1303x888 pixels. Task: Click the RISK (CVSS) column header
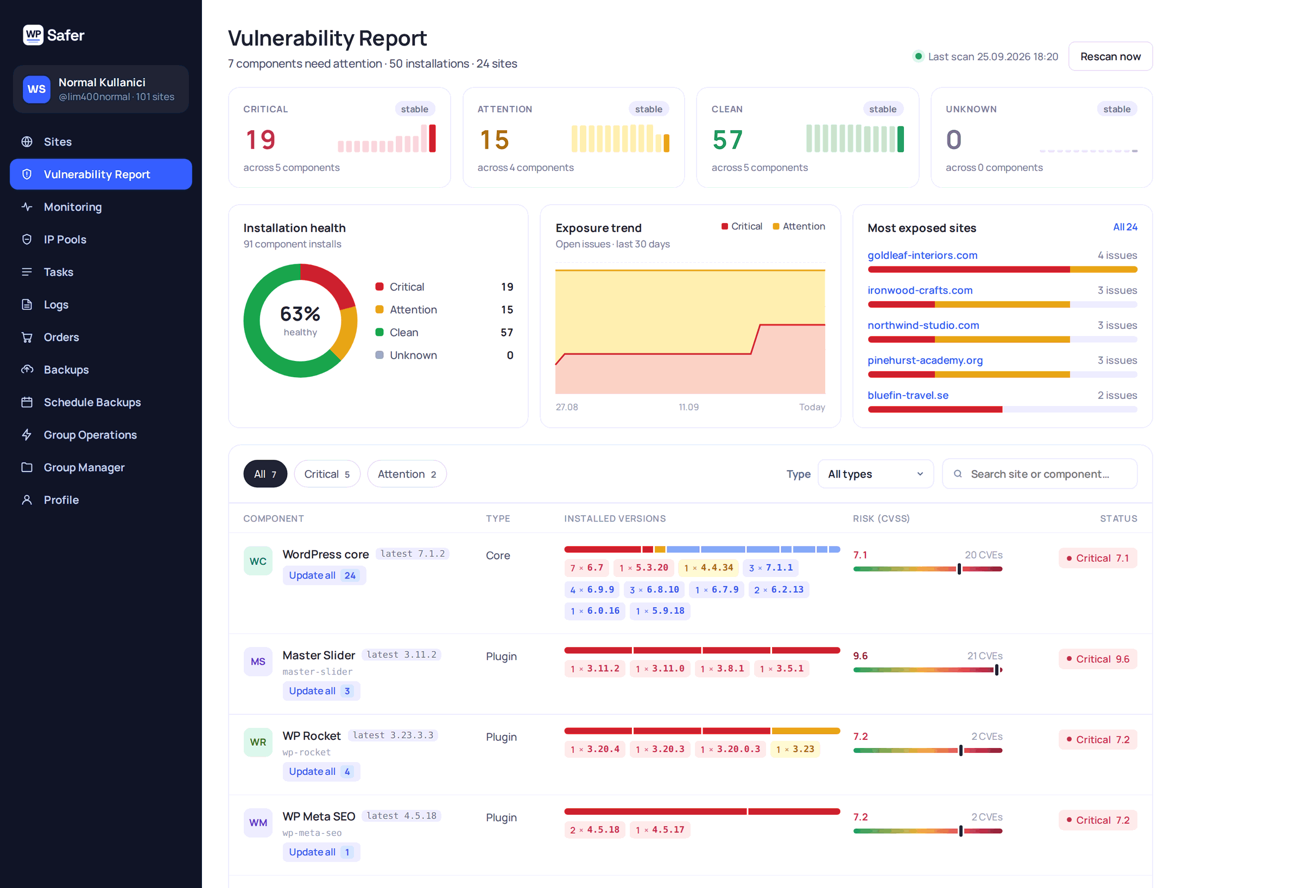tap(881, 518)
